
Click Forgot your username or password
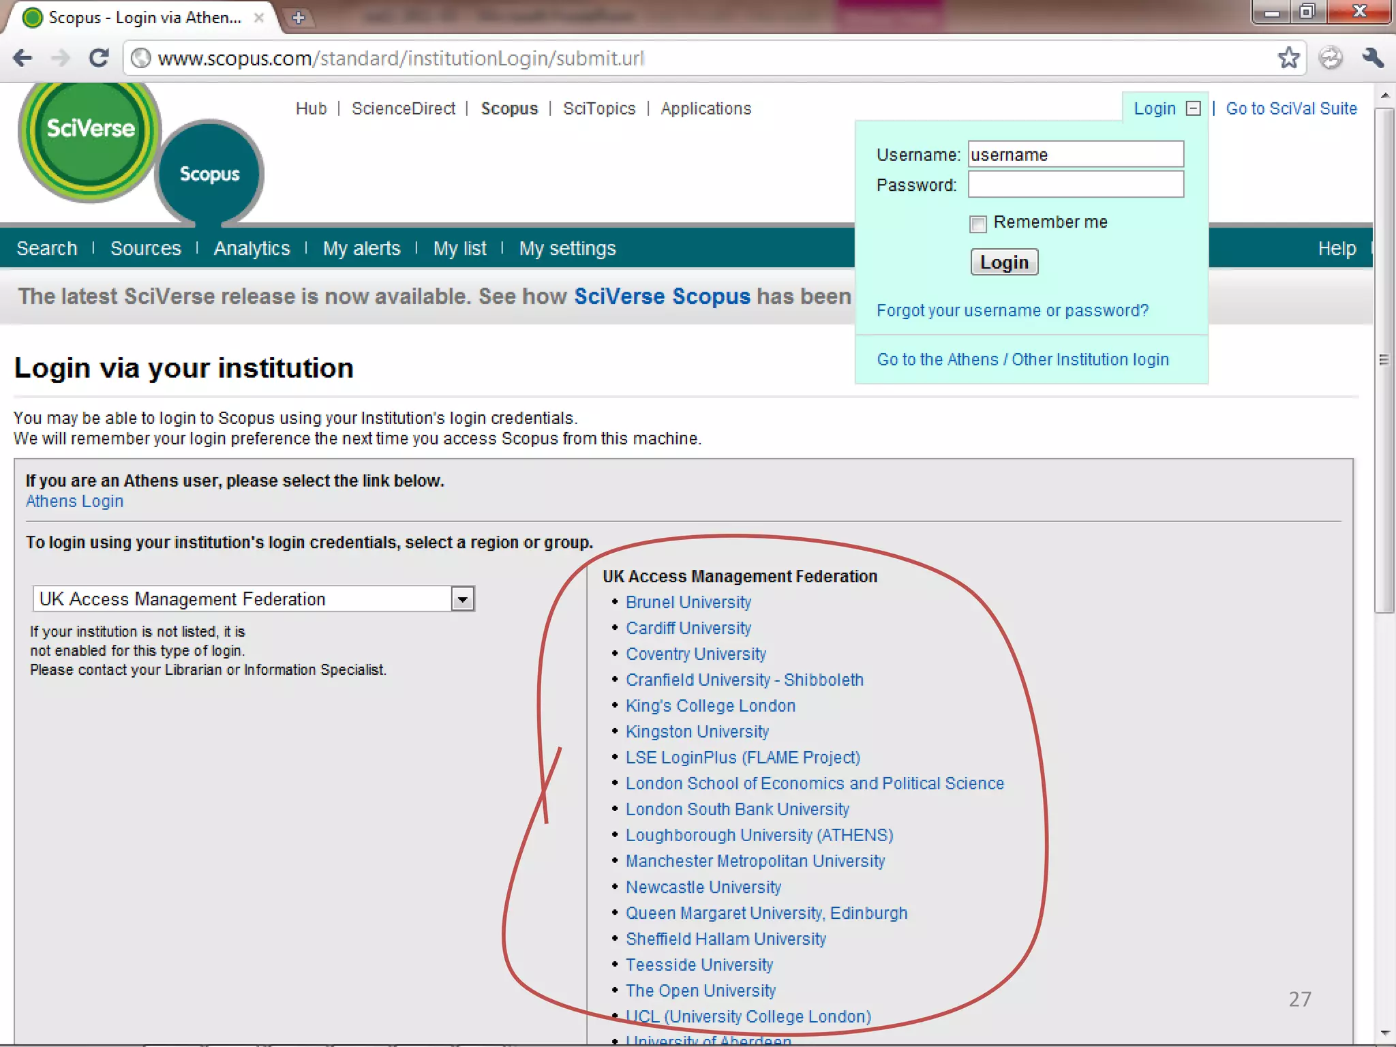click(x=1012, y=310)
